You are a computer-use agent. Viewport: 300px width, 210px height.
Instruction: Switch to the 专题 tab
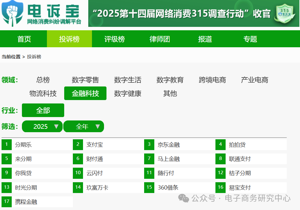coord(250,39)
